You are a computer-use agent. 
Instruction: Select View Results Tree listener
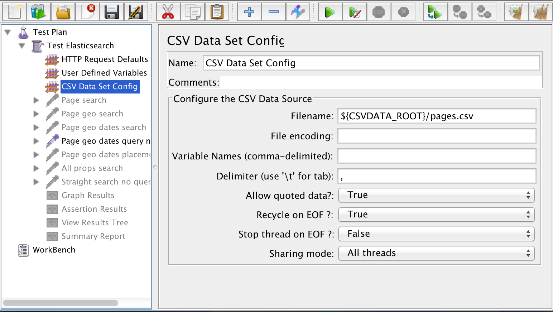pyautogui.click(x=95, y=223)
